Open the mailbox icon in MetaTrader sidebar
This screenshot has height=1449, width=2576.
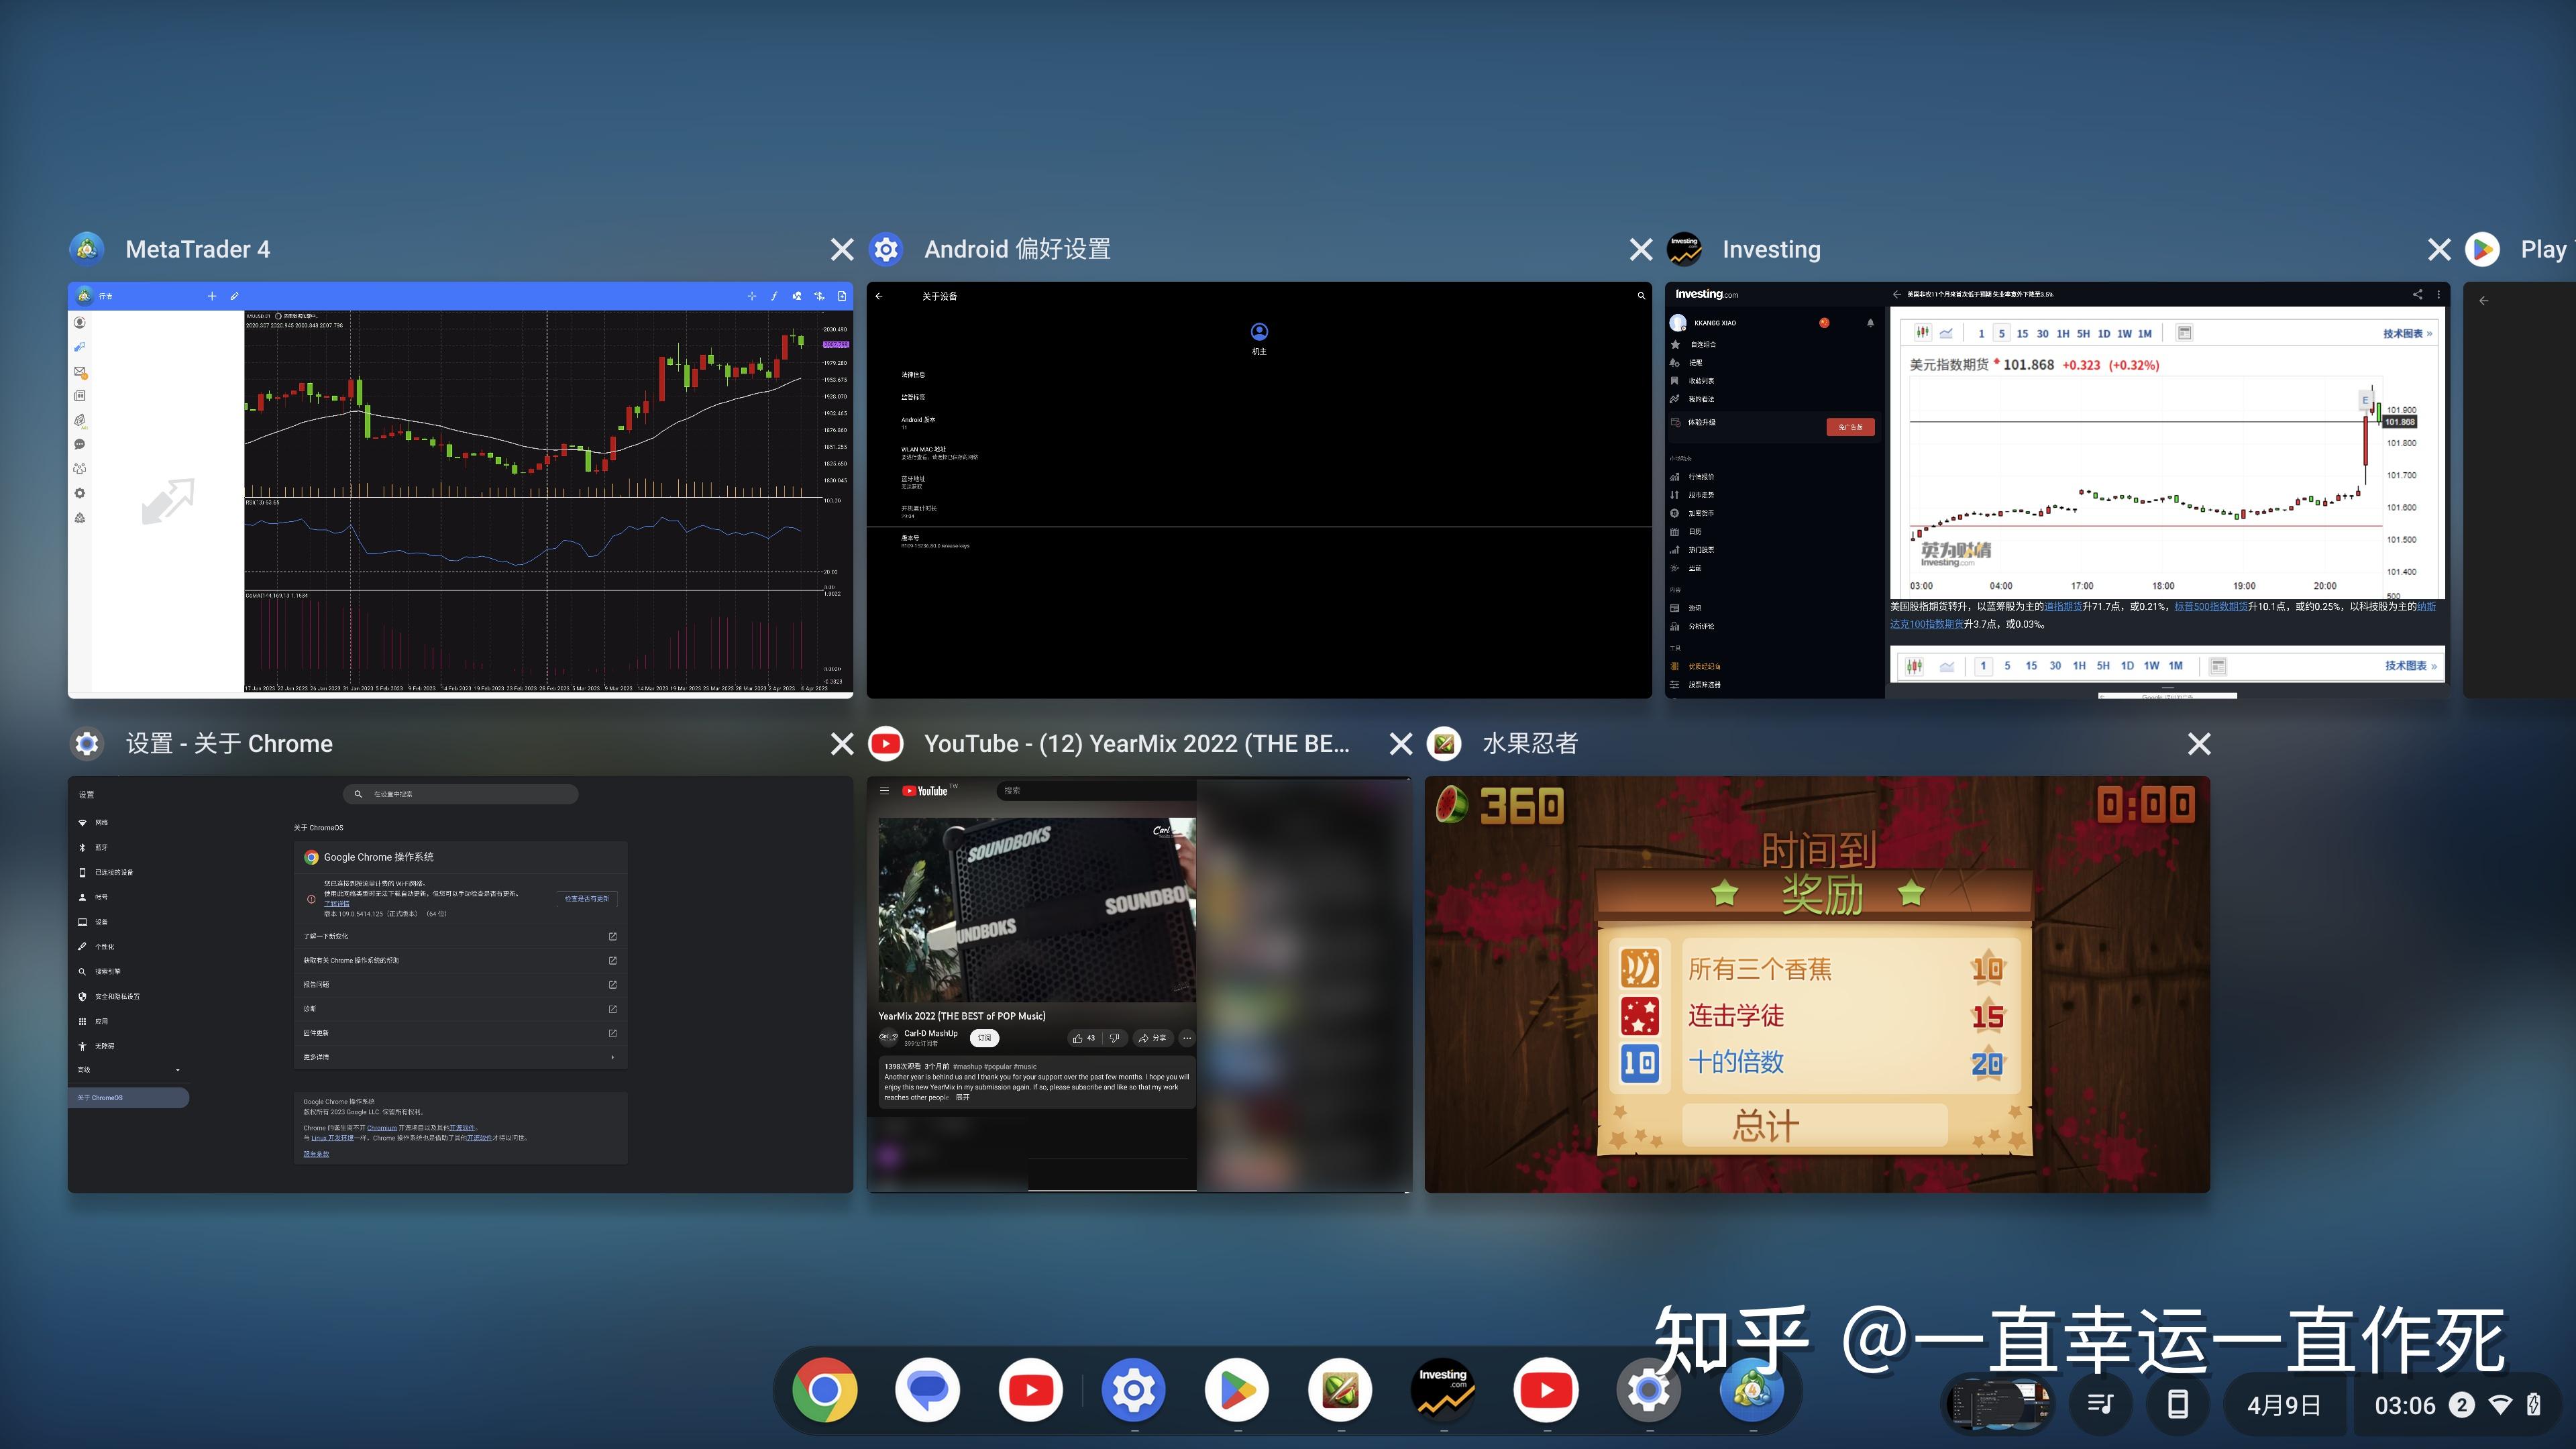coord(80,371)
